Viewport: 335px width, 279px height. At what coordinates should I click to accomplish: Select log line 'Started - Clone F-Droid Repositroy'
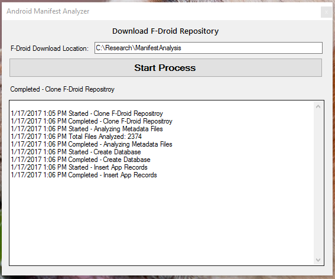[x=87, y=113]
